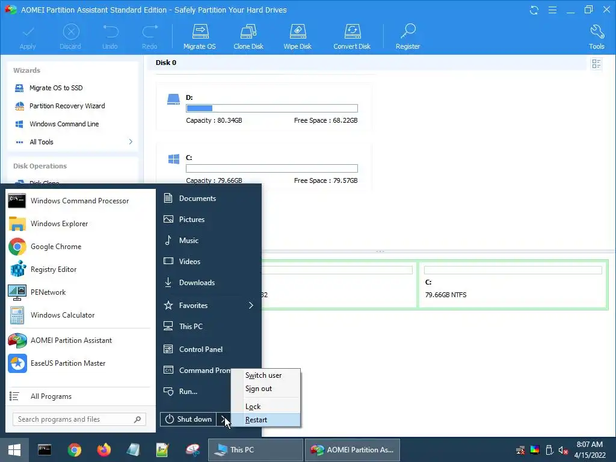Open command prompt from taskbar

click(x=45, y=450)
